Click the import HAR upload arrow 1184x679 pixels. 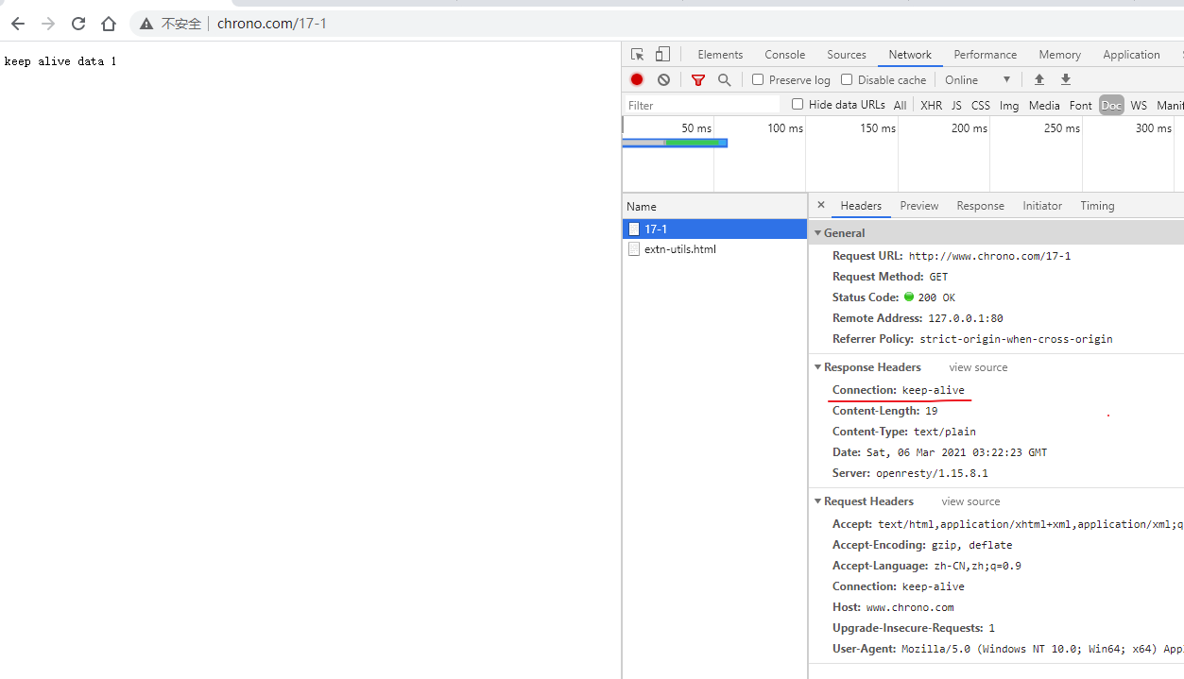point(1039,80)
